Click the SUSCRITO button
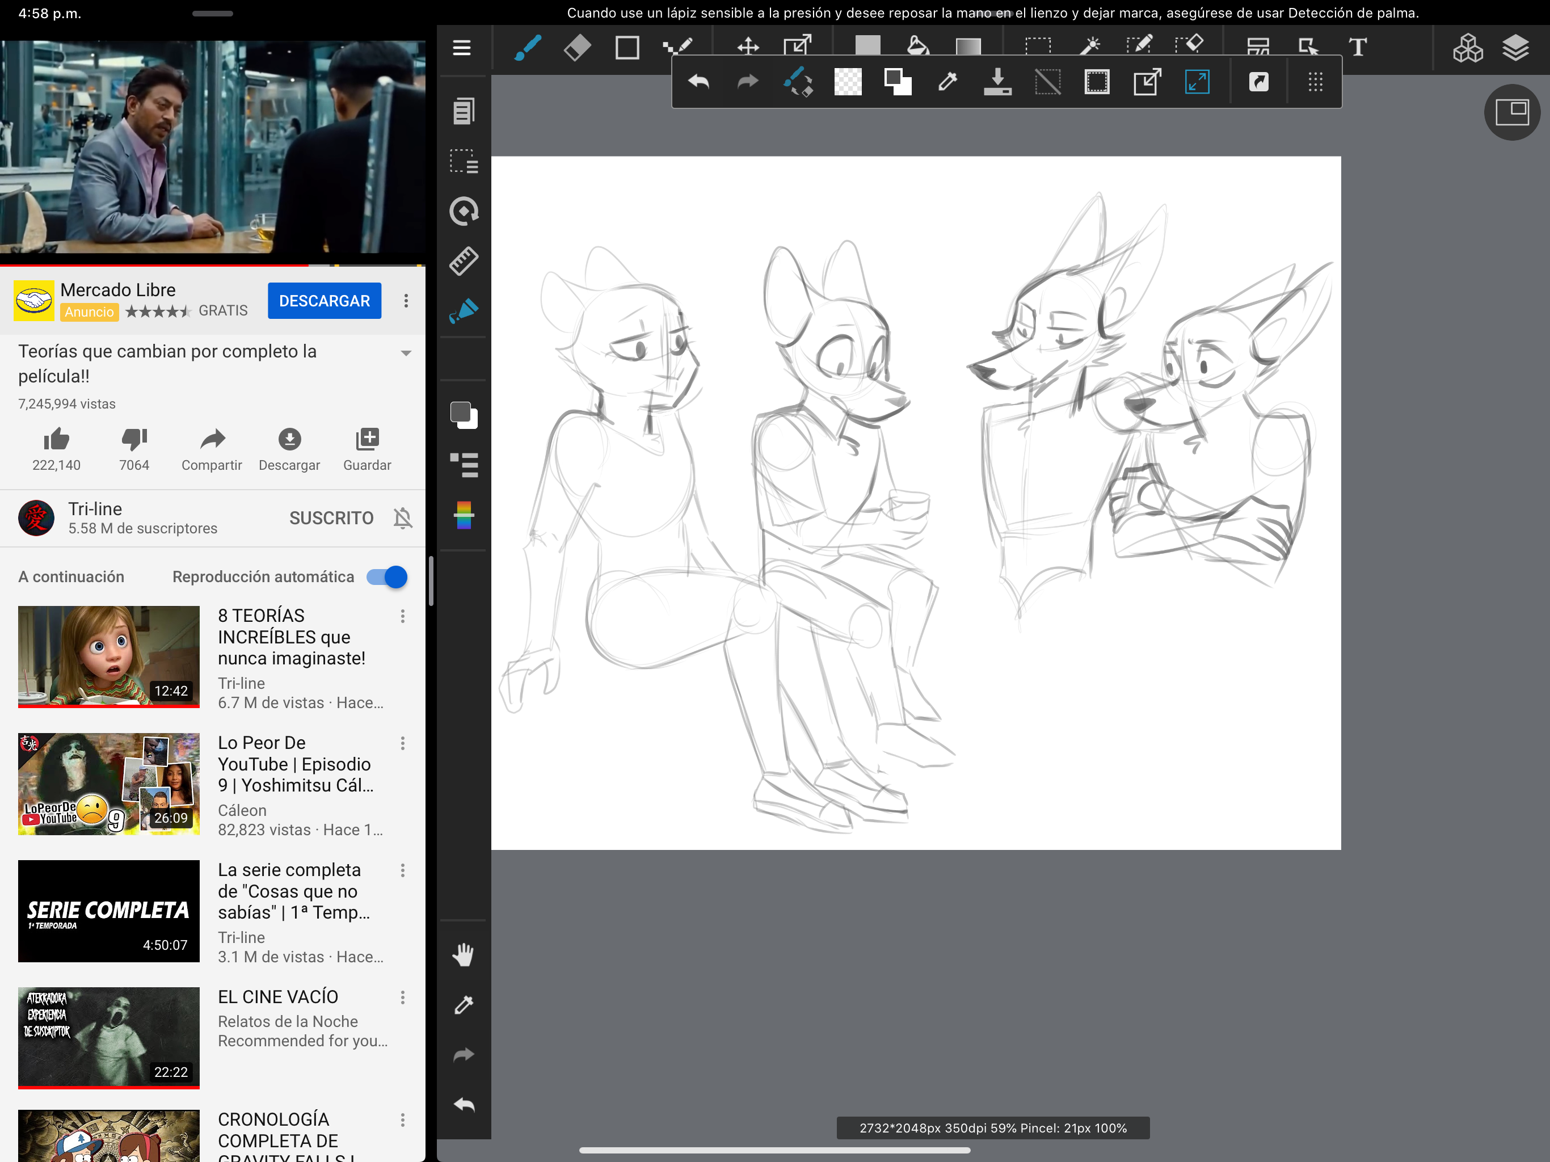Viewport: 1550px width, 1162px height. tap(331, 518)
